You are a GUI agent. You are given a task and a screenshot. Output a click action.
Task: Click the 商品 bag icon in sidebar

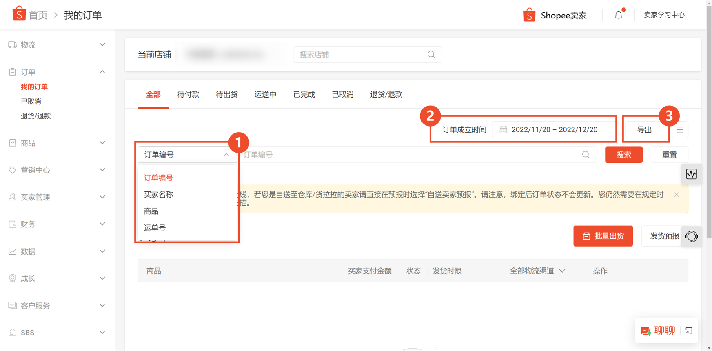click(x=13, y=143)
